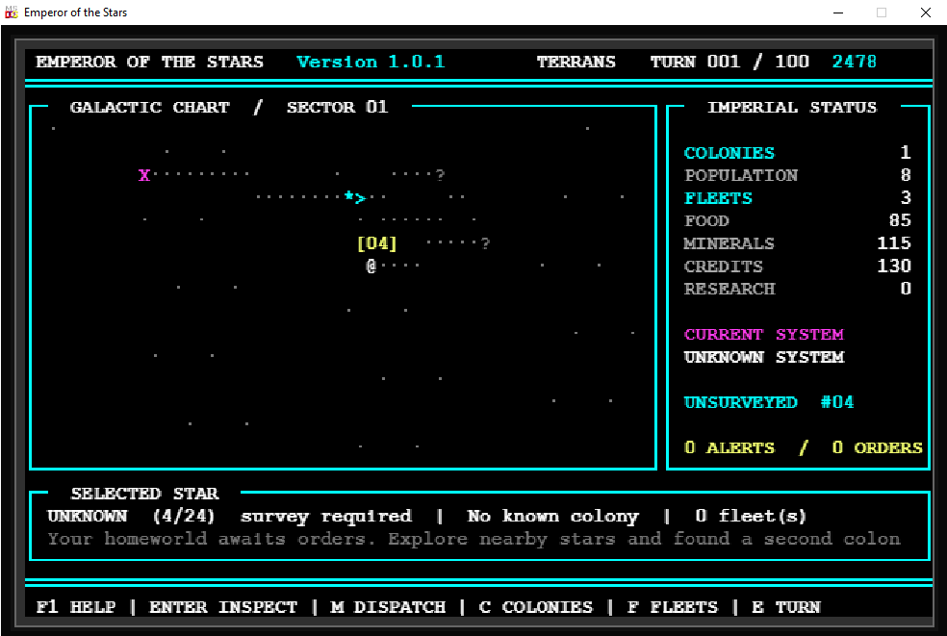The image size is (947, 636).
Task: Click the CURRENT SYSTEM heading
Action: [x=763, y=334]
